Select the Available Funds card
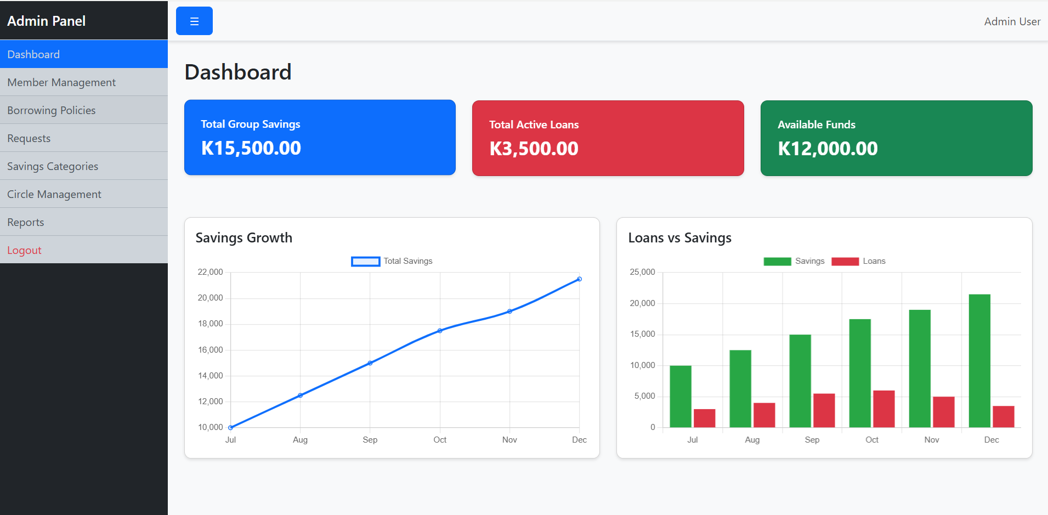The height and width of the screenshot is (515, 1048). 896,138
